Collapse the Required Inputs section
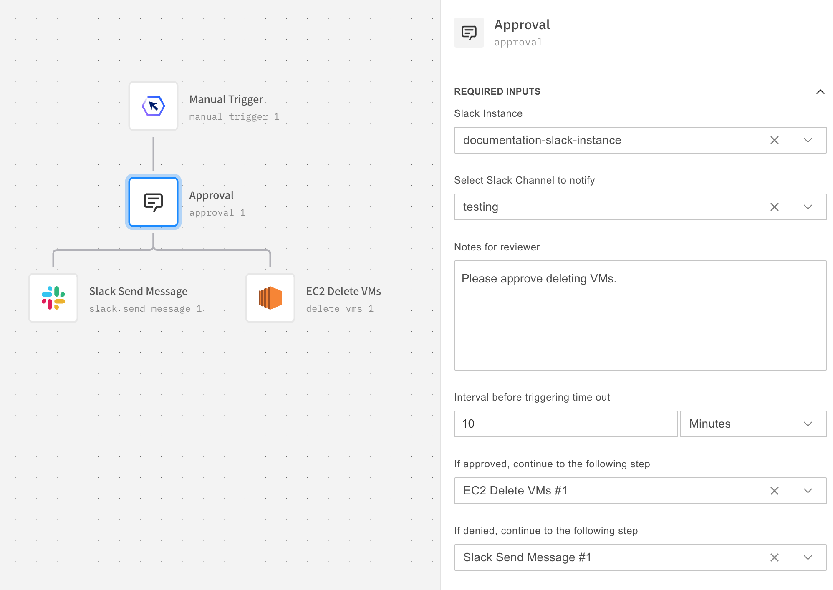Image resolution: width=833 pixels, height=590 pixels. 820,92
